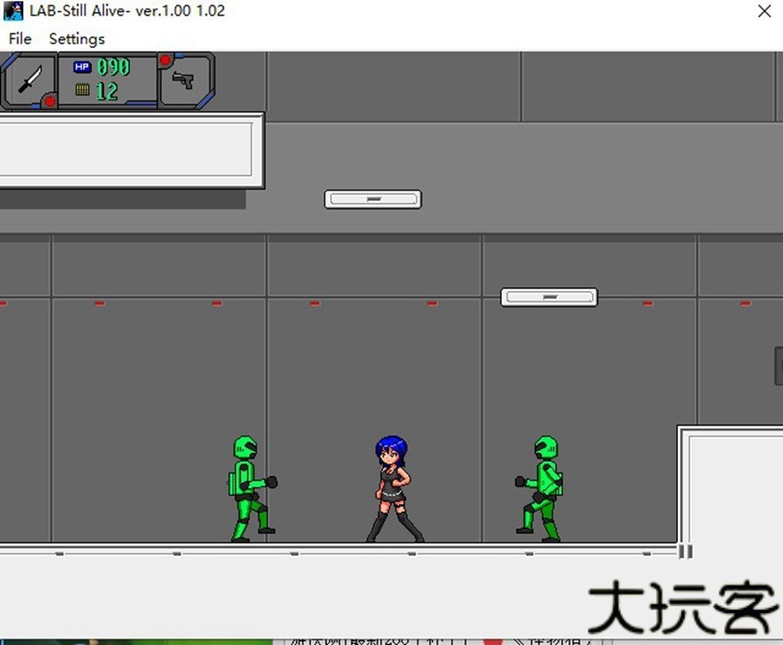
Task: Open the File menu
Action: [19, 39]
